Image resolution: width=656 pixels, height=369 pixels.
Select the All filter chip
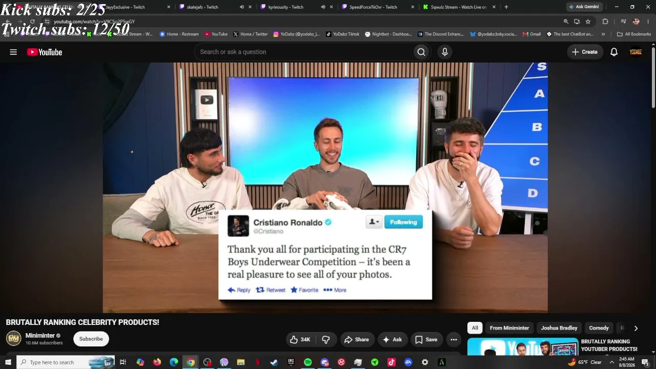click(x=475, y=328)
